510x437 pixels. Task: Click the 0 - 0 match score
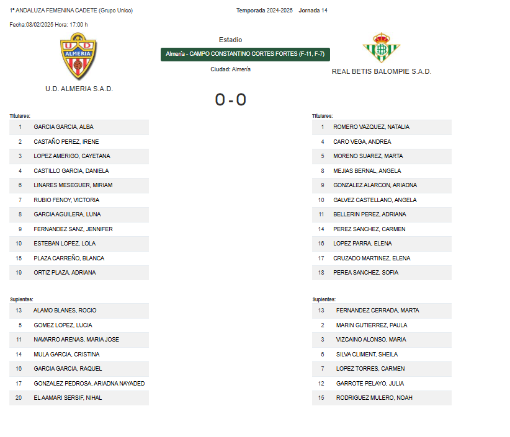pyautogui.click(x=231, y=99)
